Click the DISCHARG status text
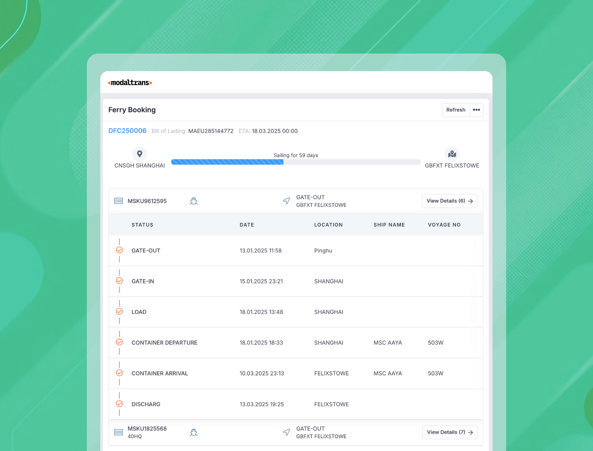593x451 pixels. tap(146, 404)
